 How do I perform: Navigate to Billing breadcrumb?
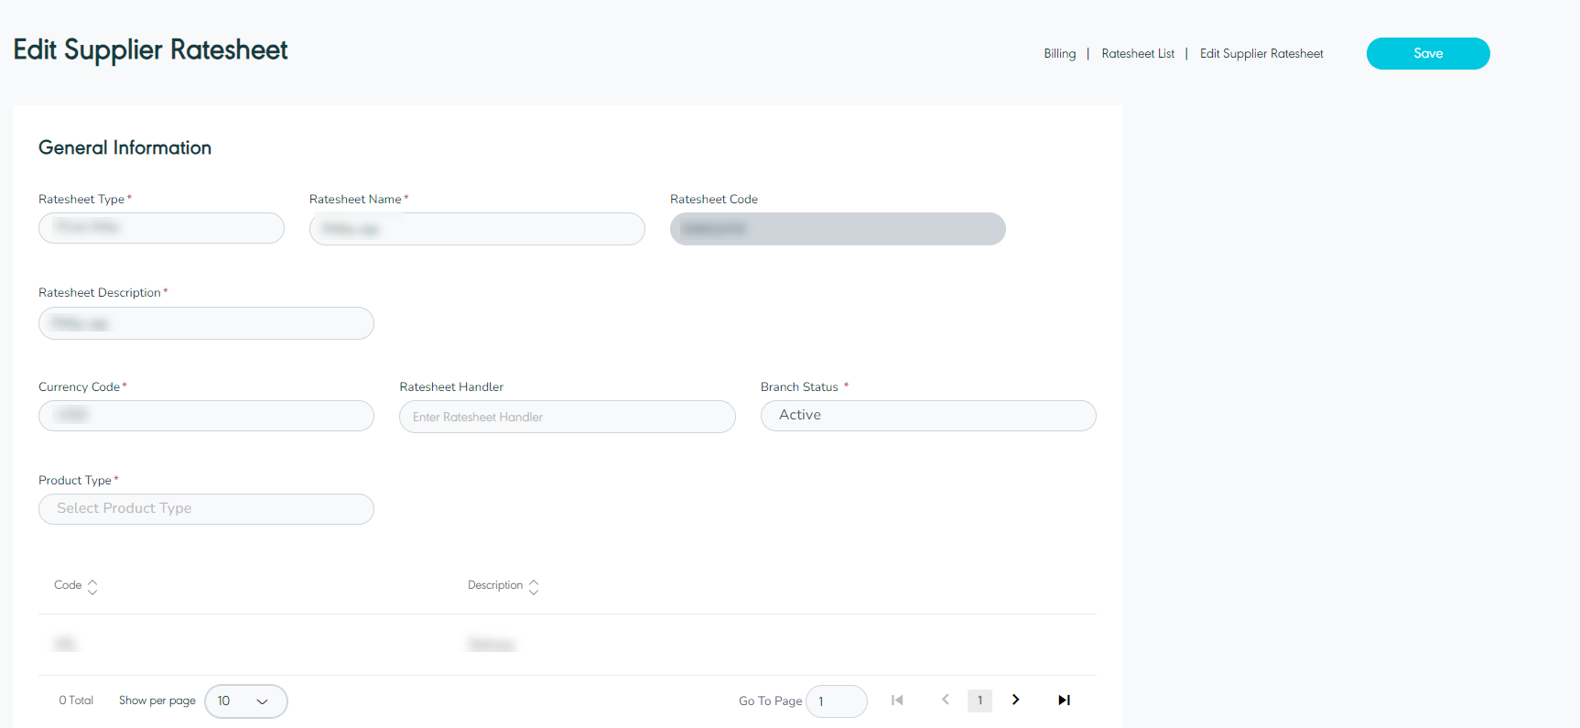1059,54
